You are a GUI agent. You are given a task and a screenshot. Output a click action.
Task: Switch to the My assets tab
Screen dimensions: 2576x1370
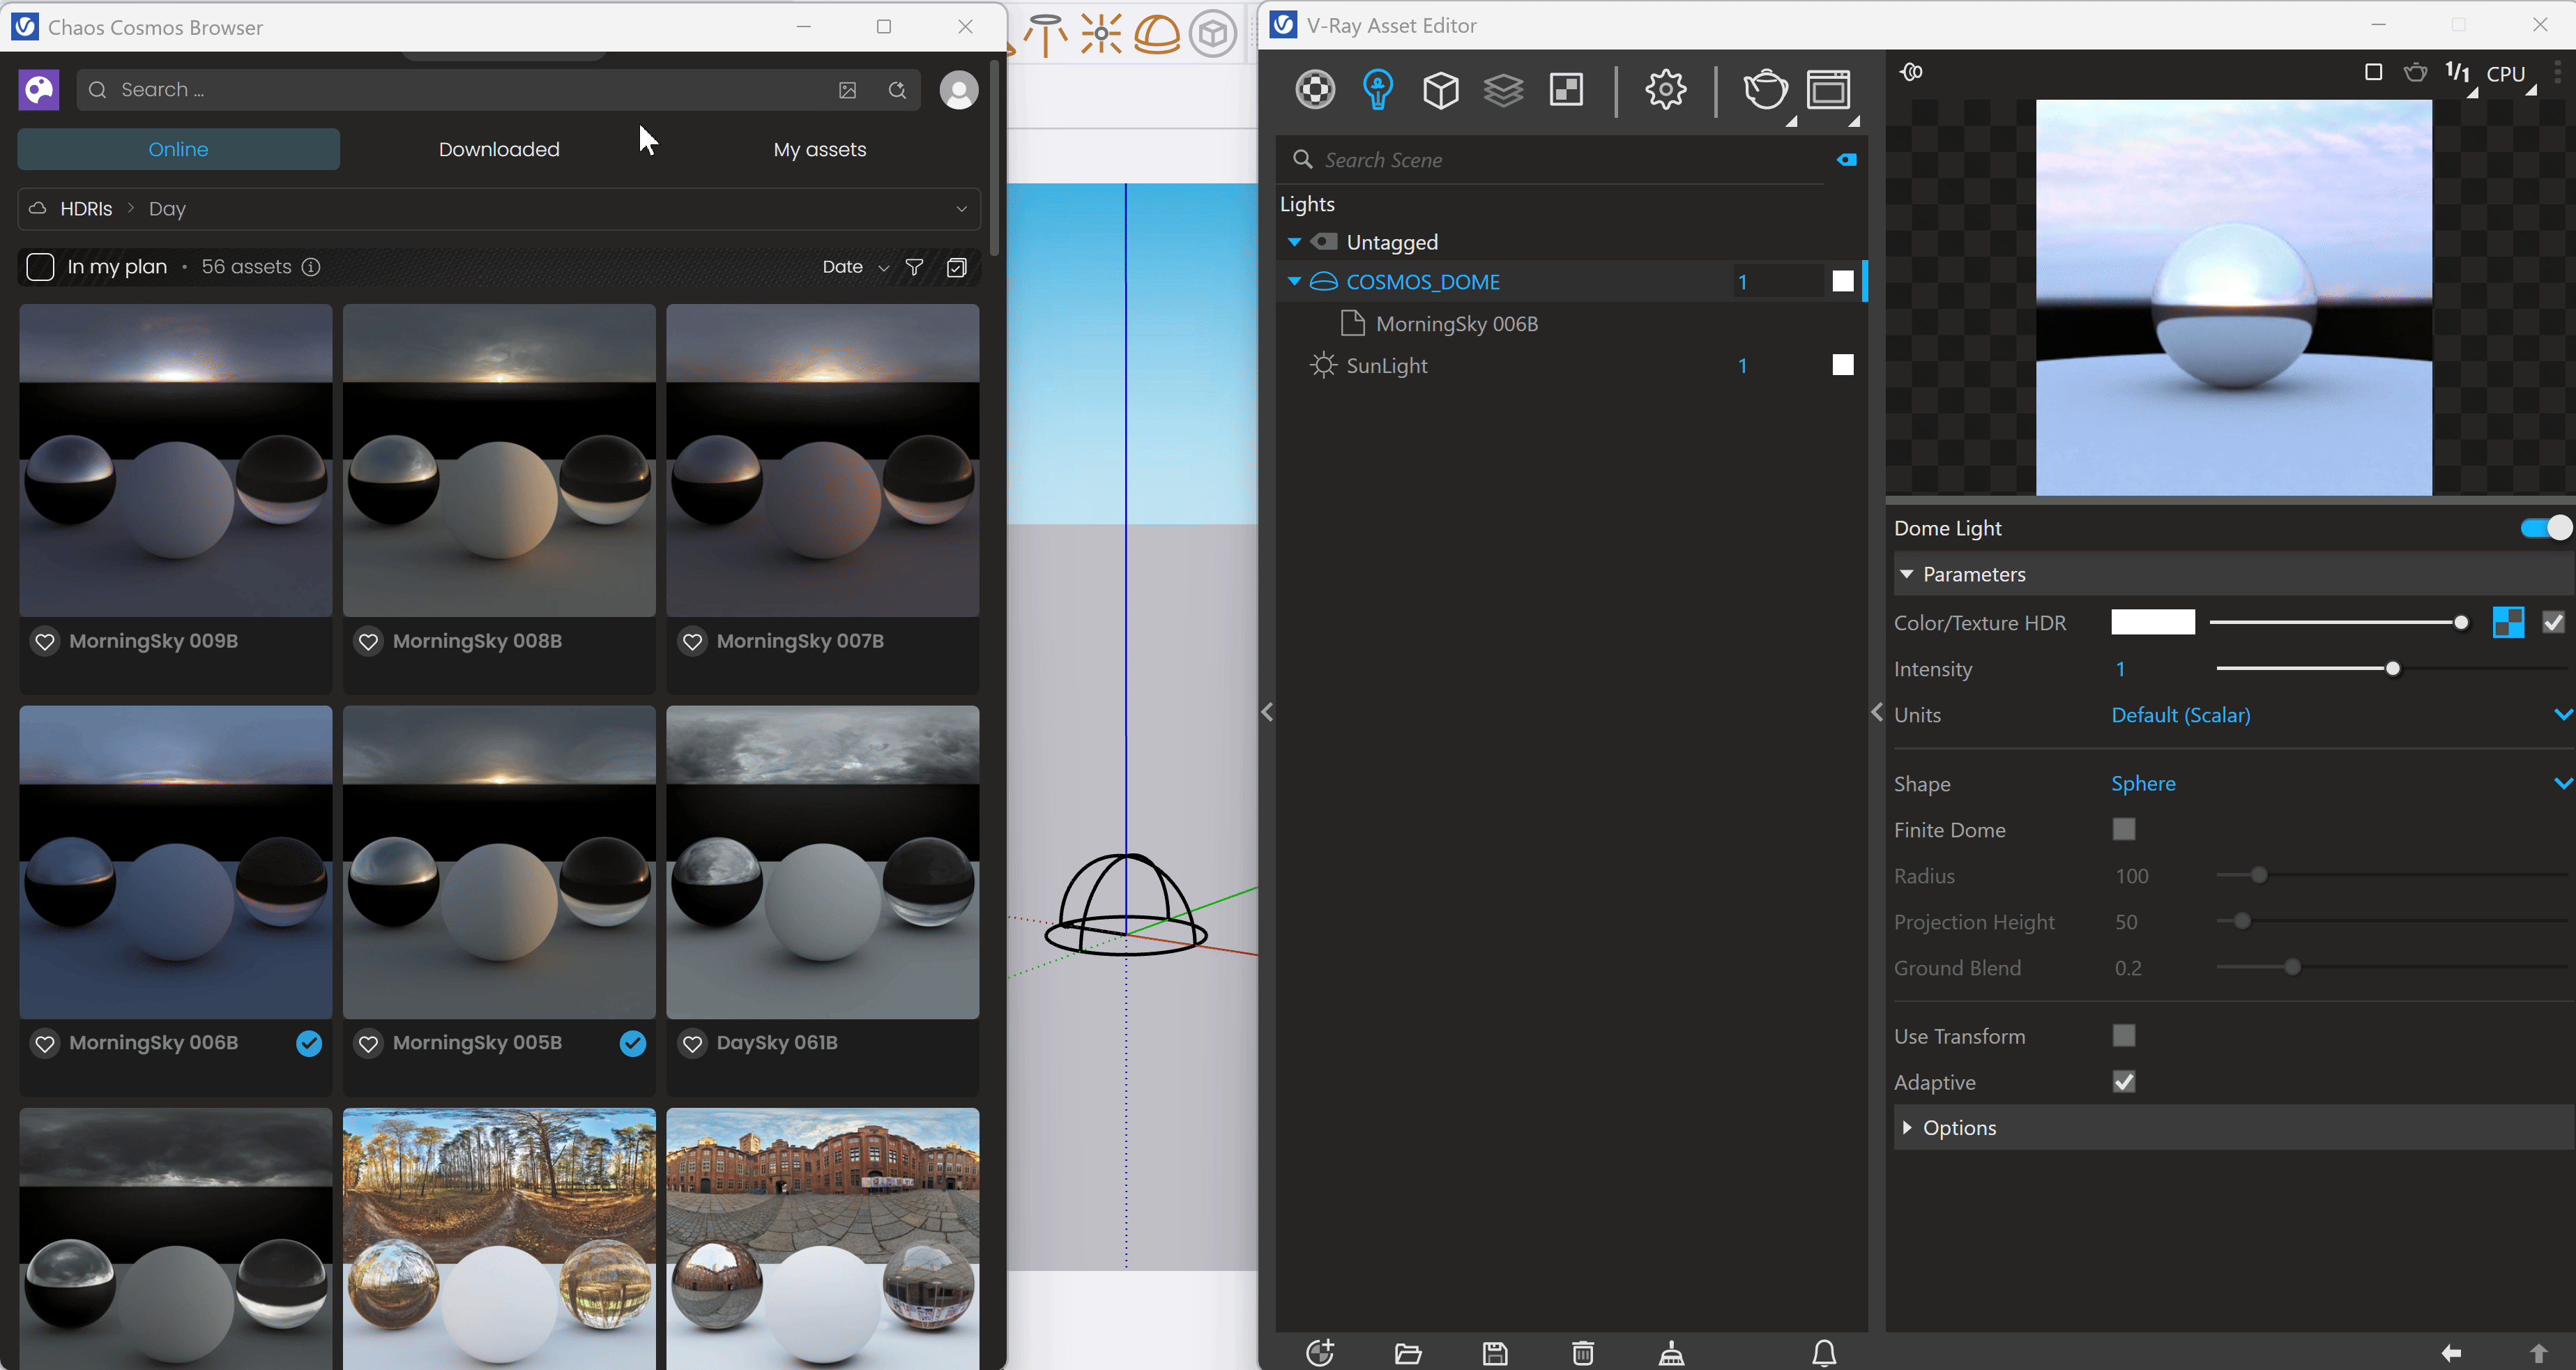tap(820, 150)
